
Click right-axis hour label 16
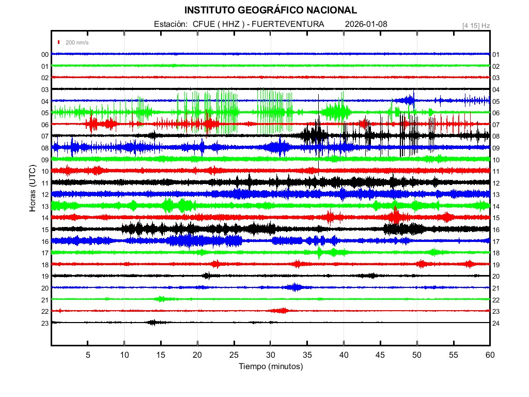(496, 230)
